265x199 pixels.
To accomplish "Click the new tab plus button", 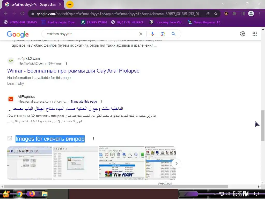I will click(70, 4).
